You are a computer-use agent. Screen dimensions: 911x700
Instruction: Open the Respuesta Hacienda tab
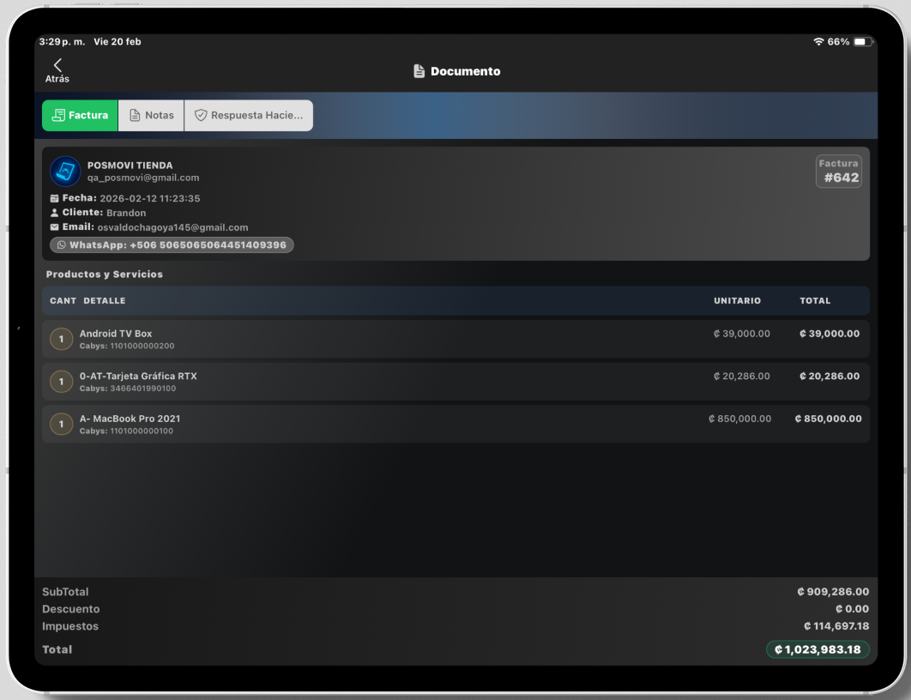[248, 115]
